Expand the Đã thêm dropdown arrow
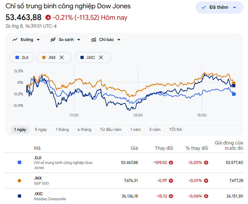 tap(235, 7)
